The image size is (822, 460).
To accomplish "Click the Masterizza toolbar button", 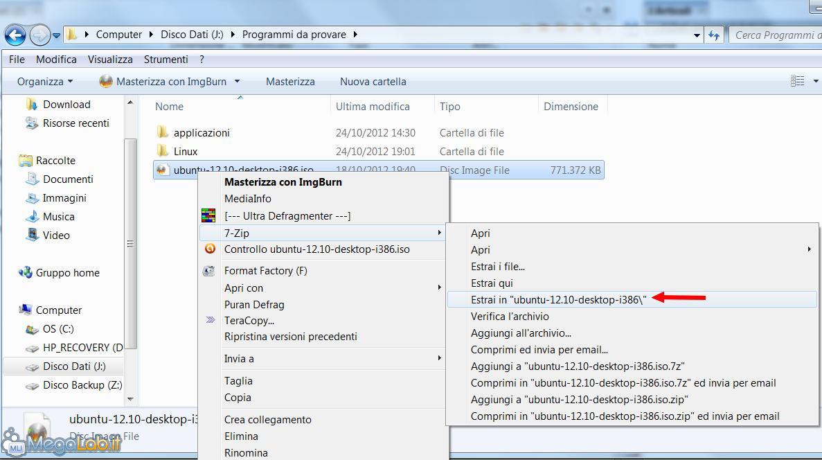I will coord(290,81).
